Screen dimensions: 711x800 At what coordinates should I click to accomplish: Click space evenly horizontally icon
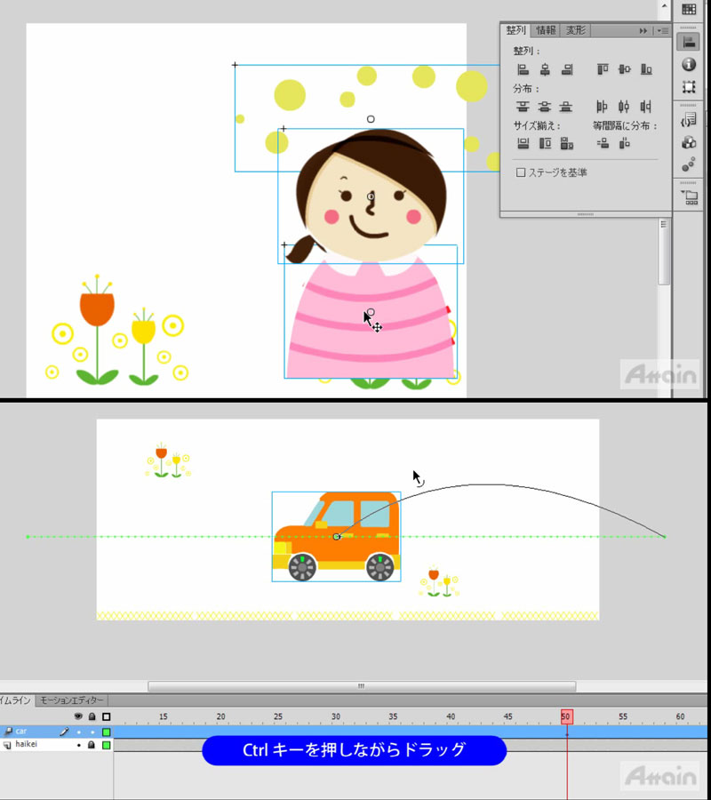624,143
